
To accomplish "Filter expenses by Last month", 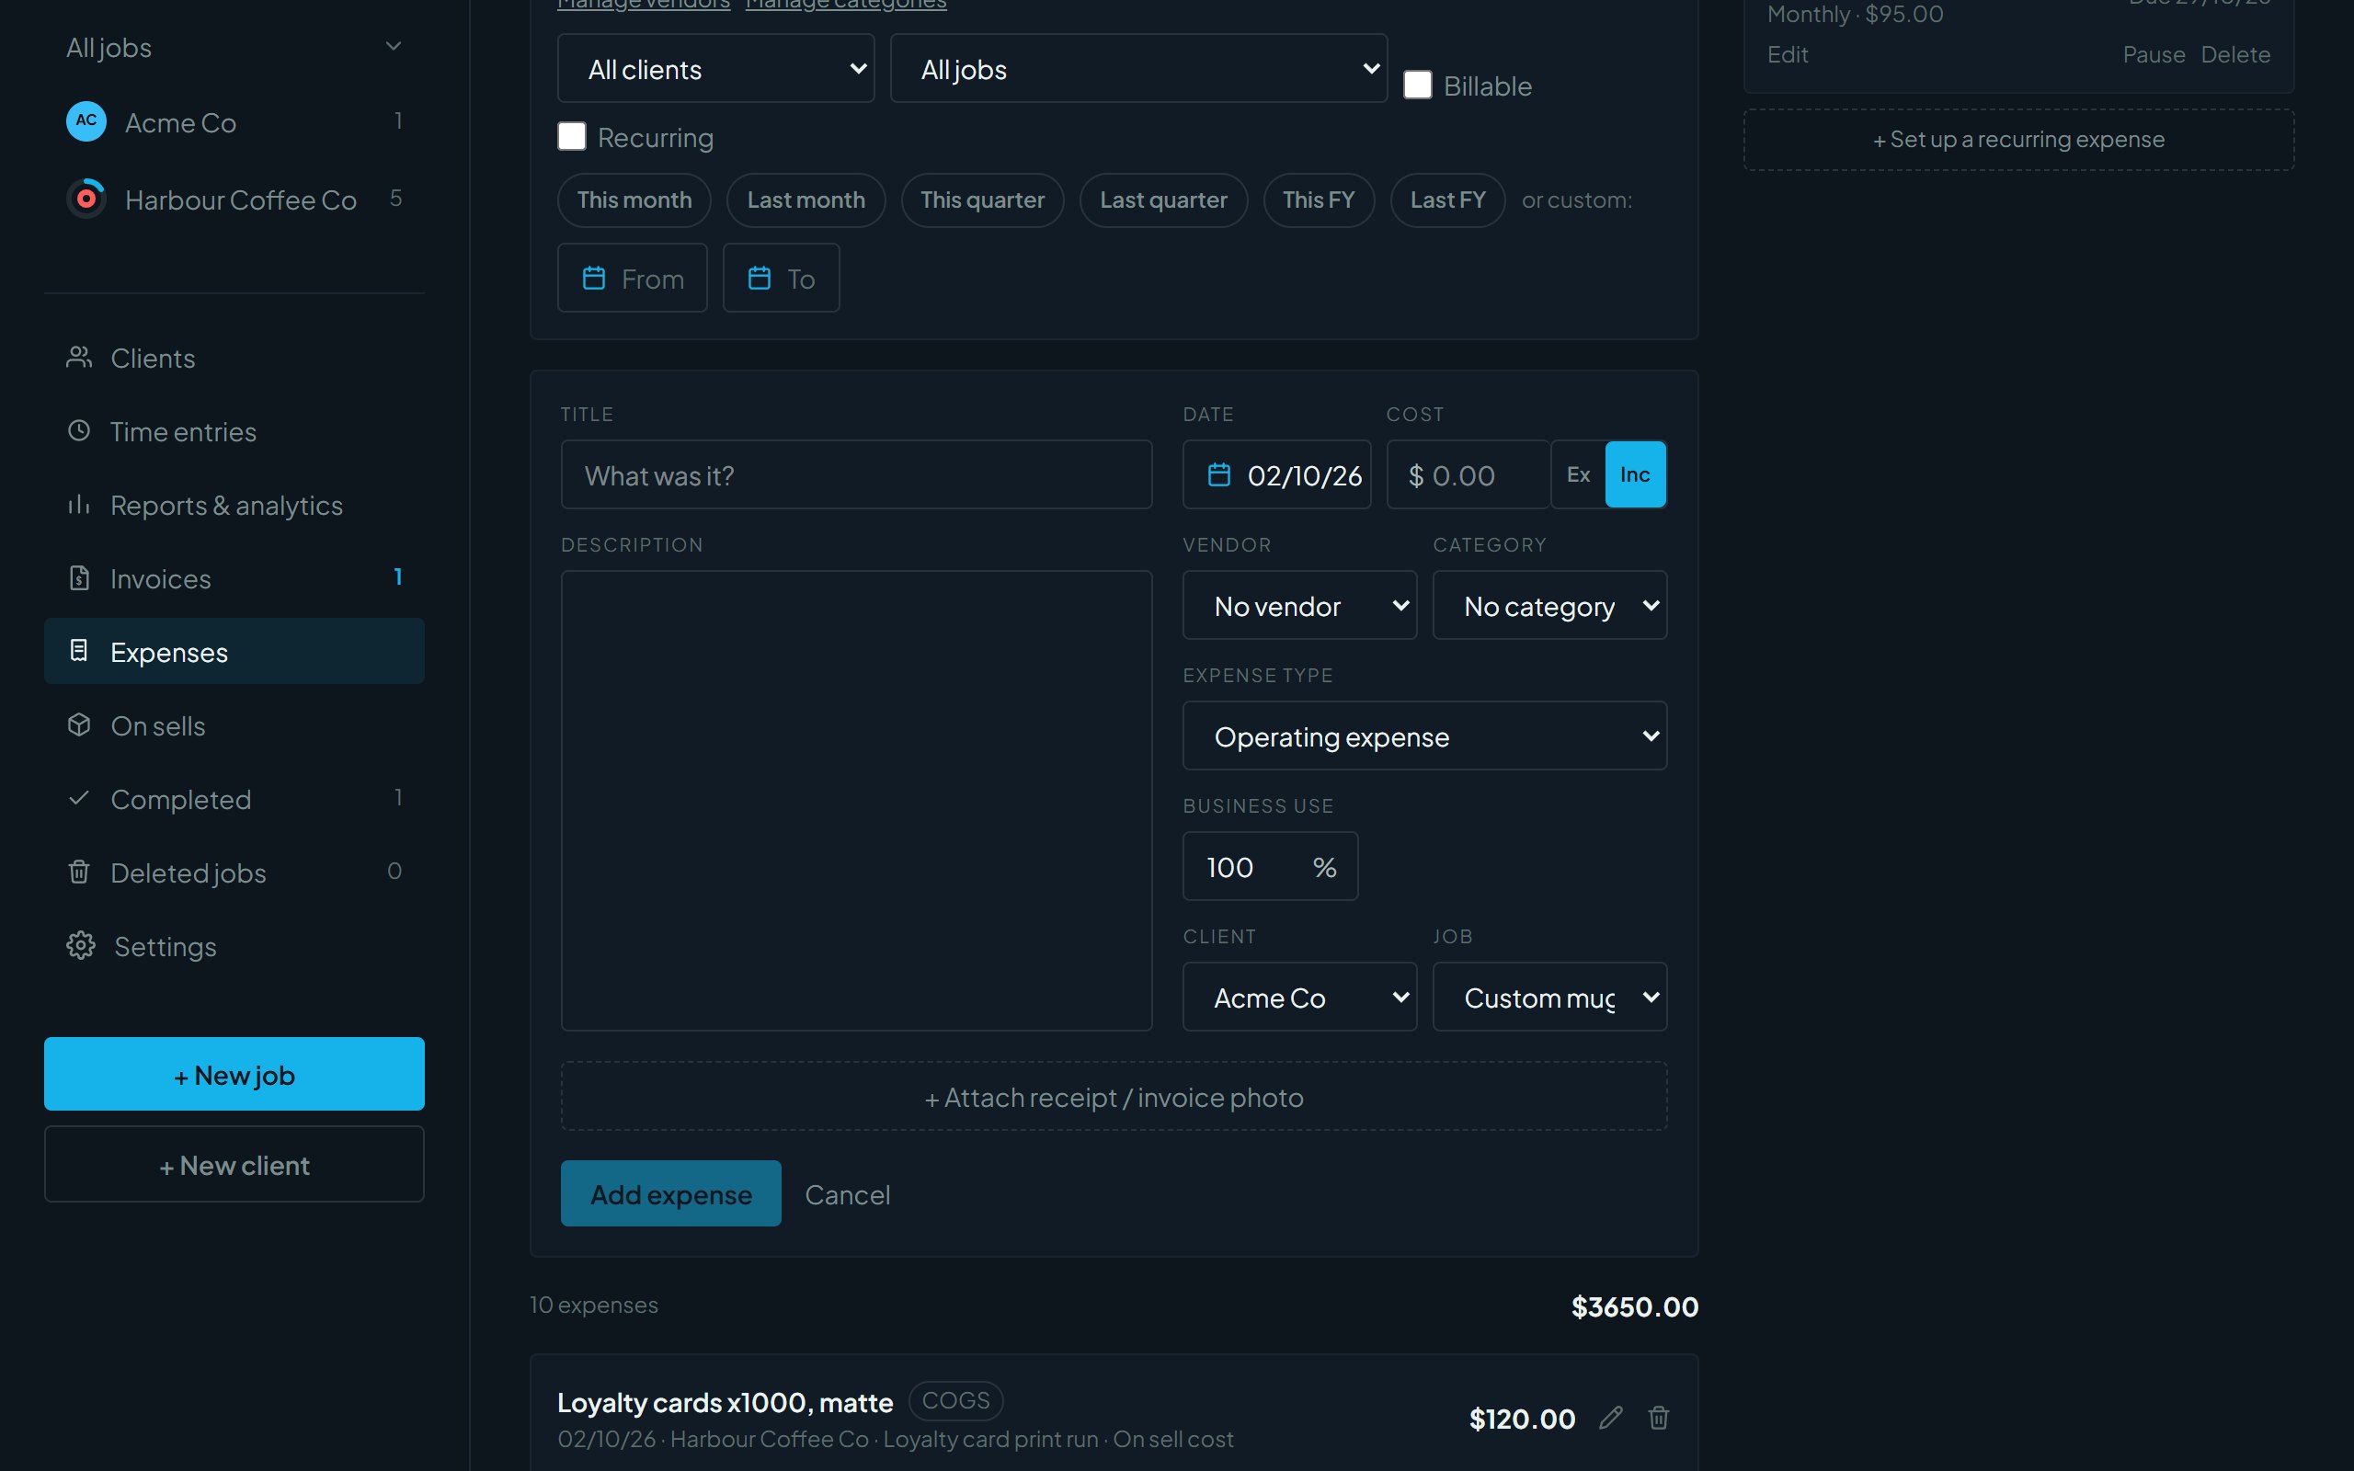I will 806,200.
